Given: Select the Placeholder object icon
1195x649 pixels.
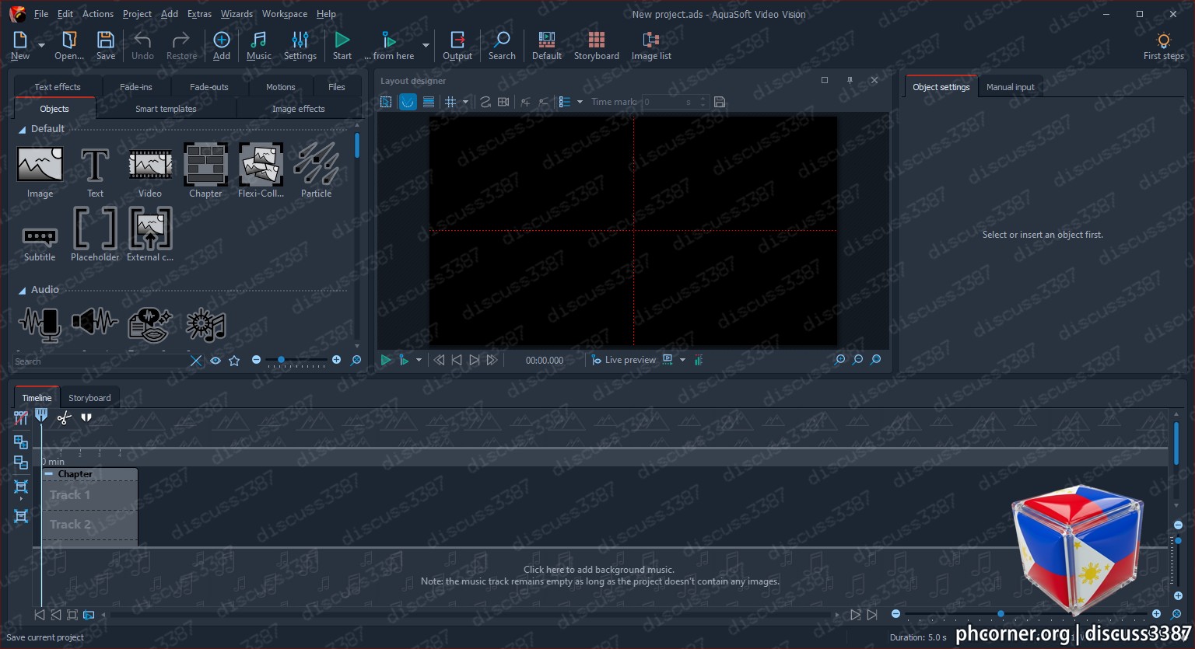Looking at the screenshot, I should point(95,228).
